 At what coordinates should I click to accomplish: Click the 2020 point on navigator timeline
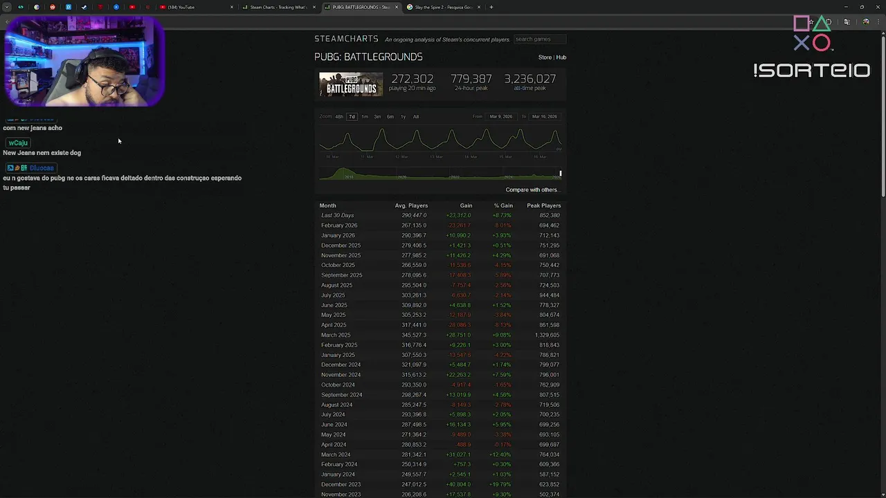(402, 177)
